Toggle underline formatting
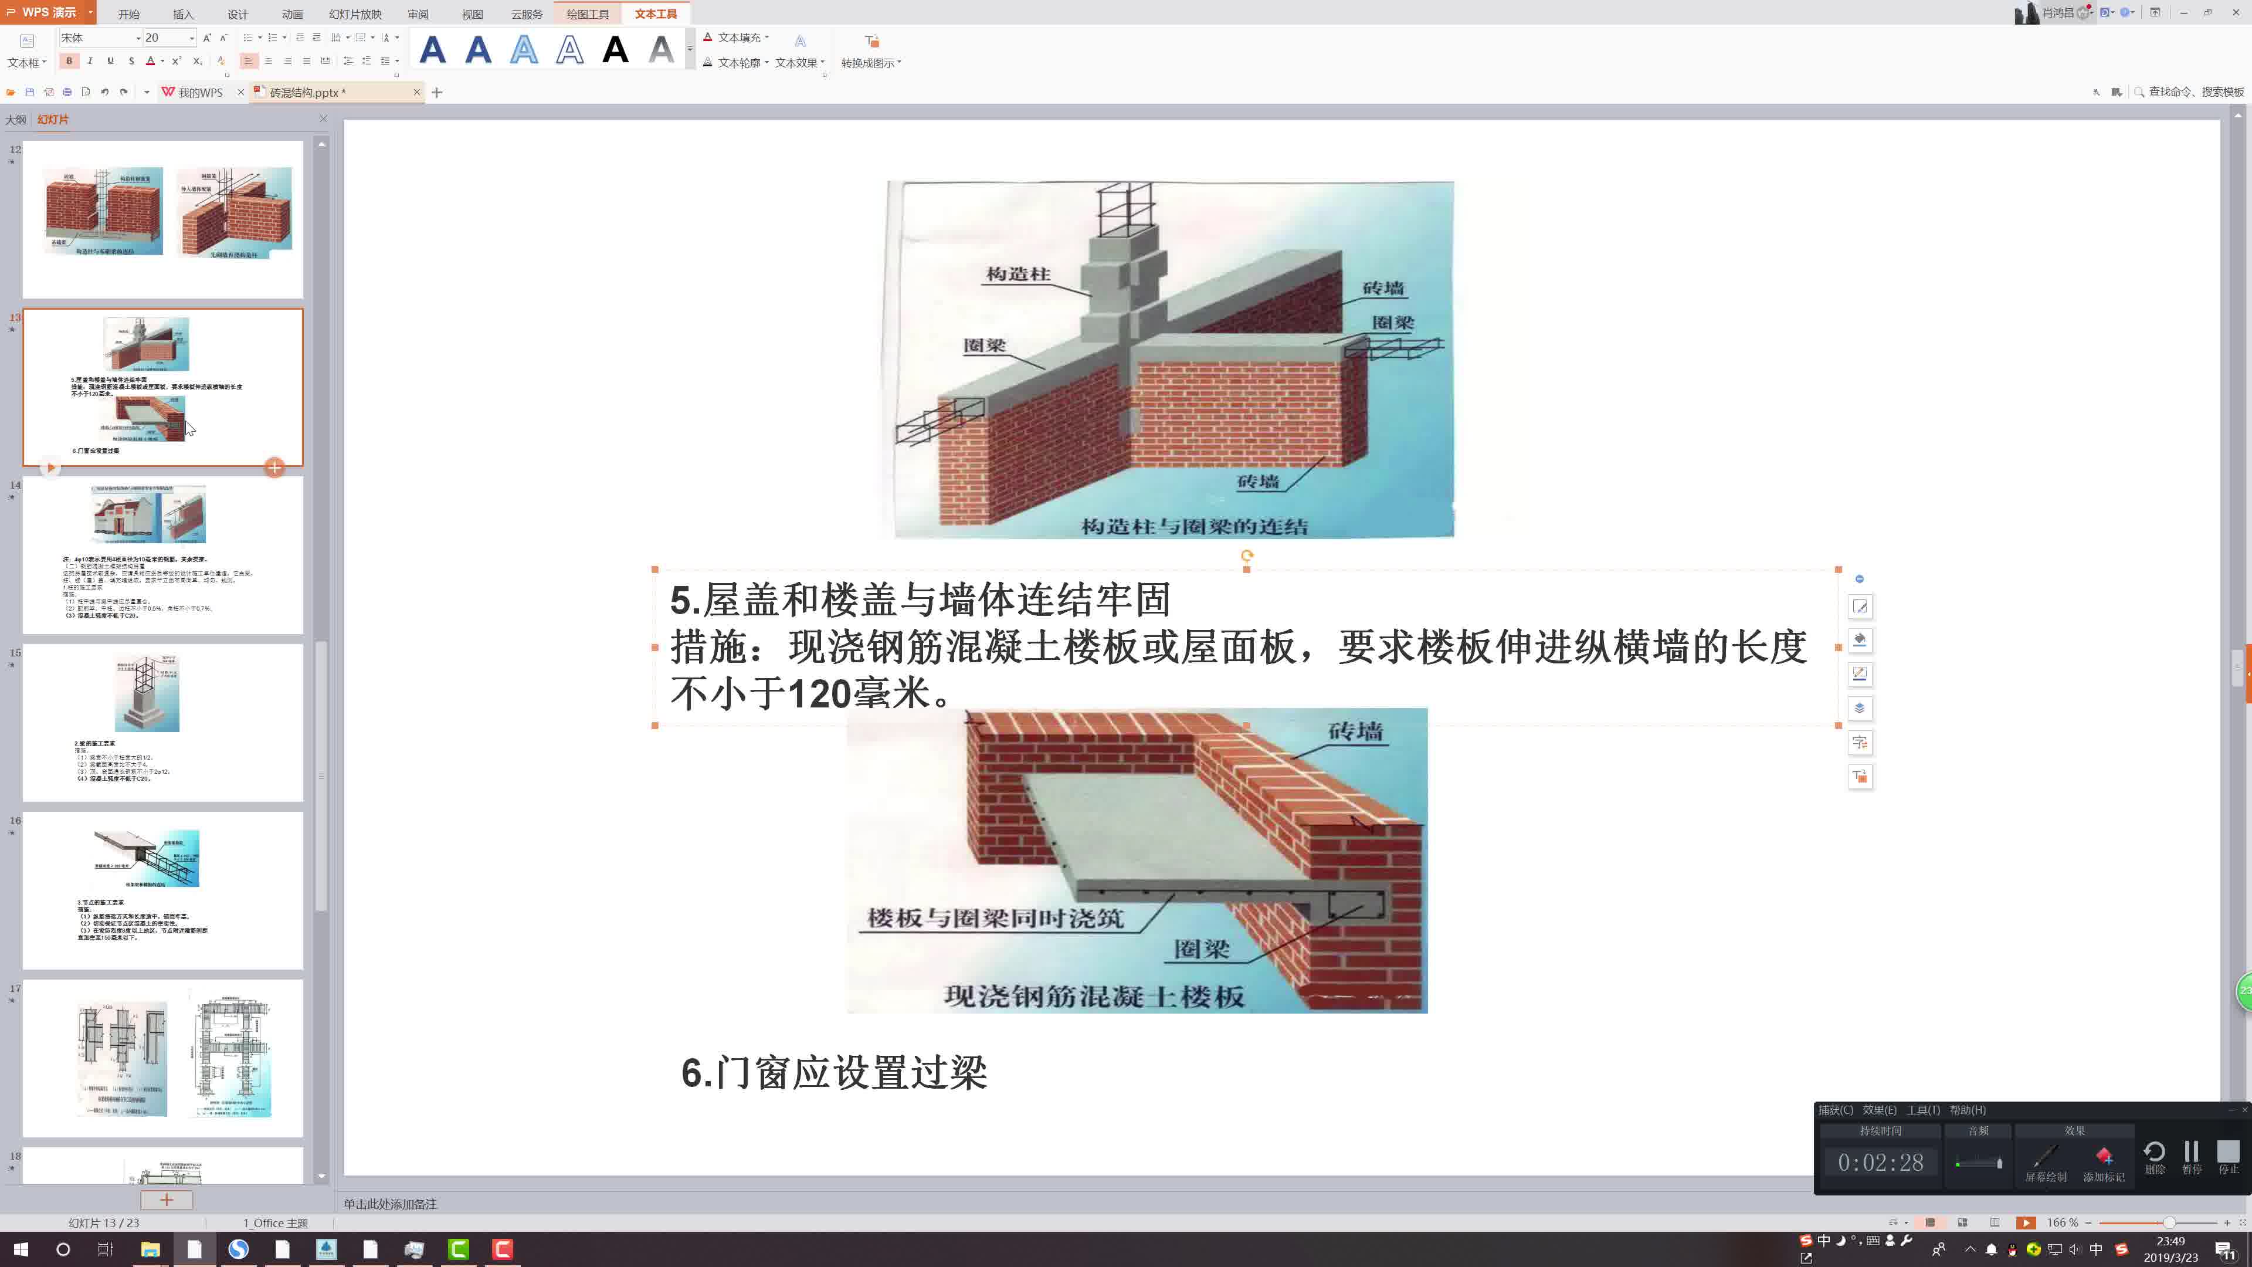This screenshot has width=2252, height=1267. click(110, 61)
